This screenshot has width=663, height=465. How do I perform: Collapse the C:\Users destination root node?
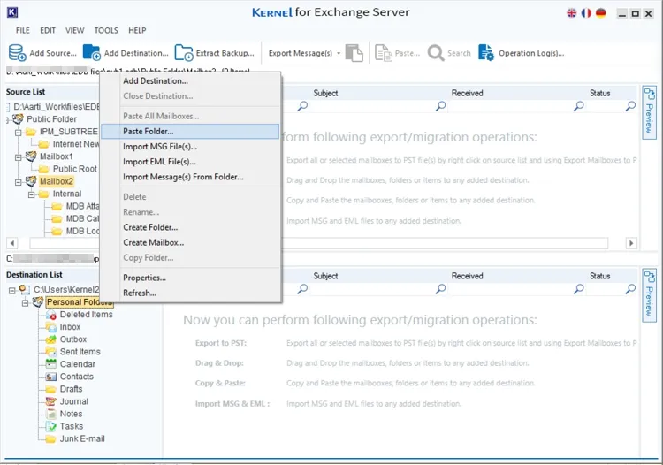(x=11, y=291)
